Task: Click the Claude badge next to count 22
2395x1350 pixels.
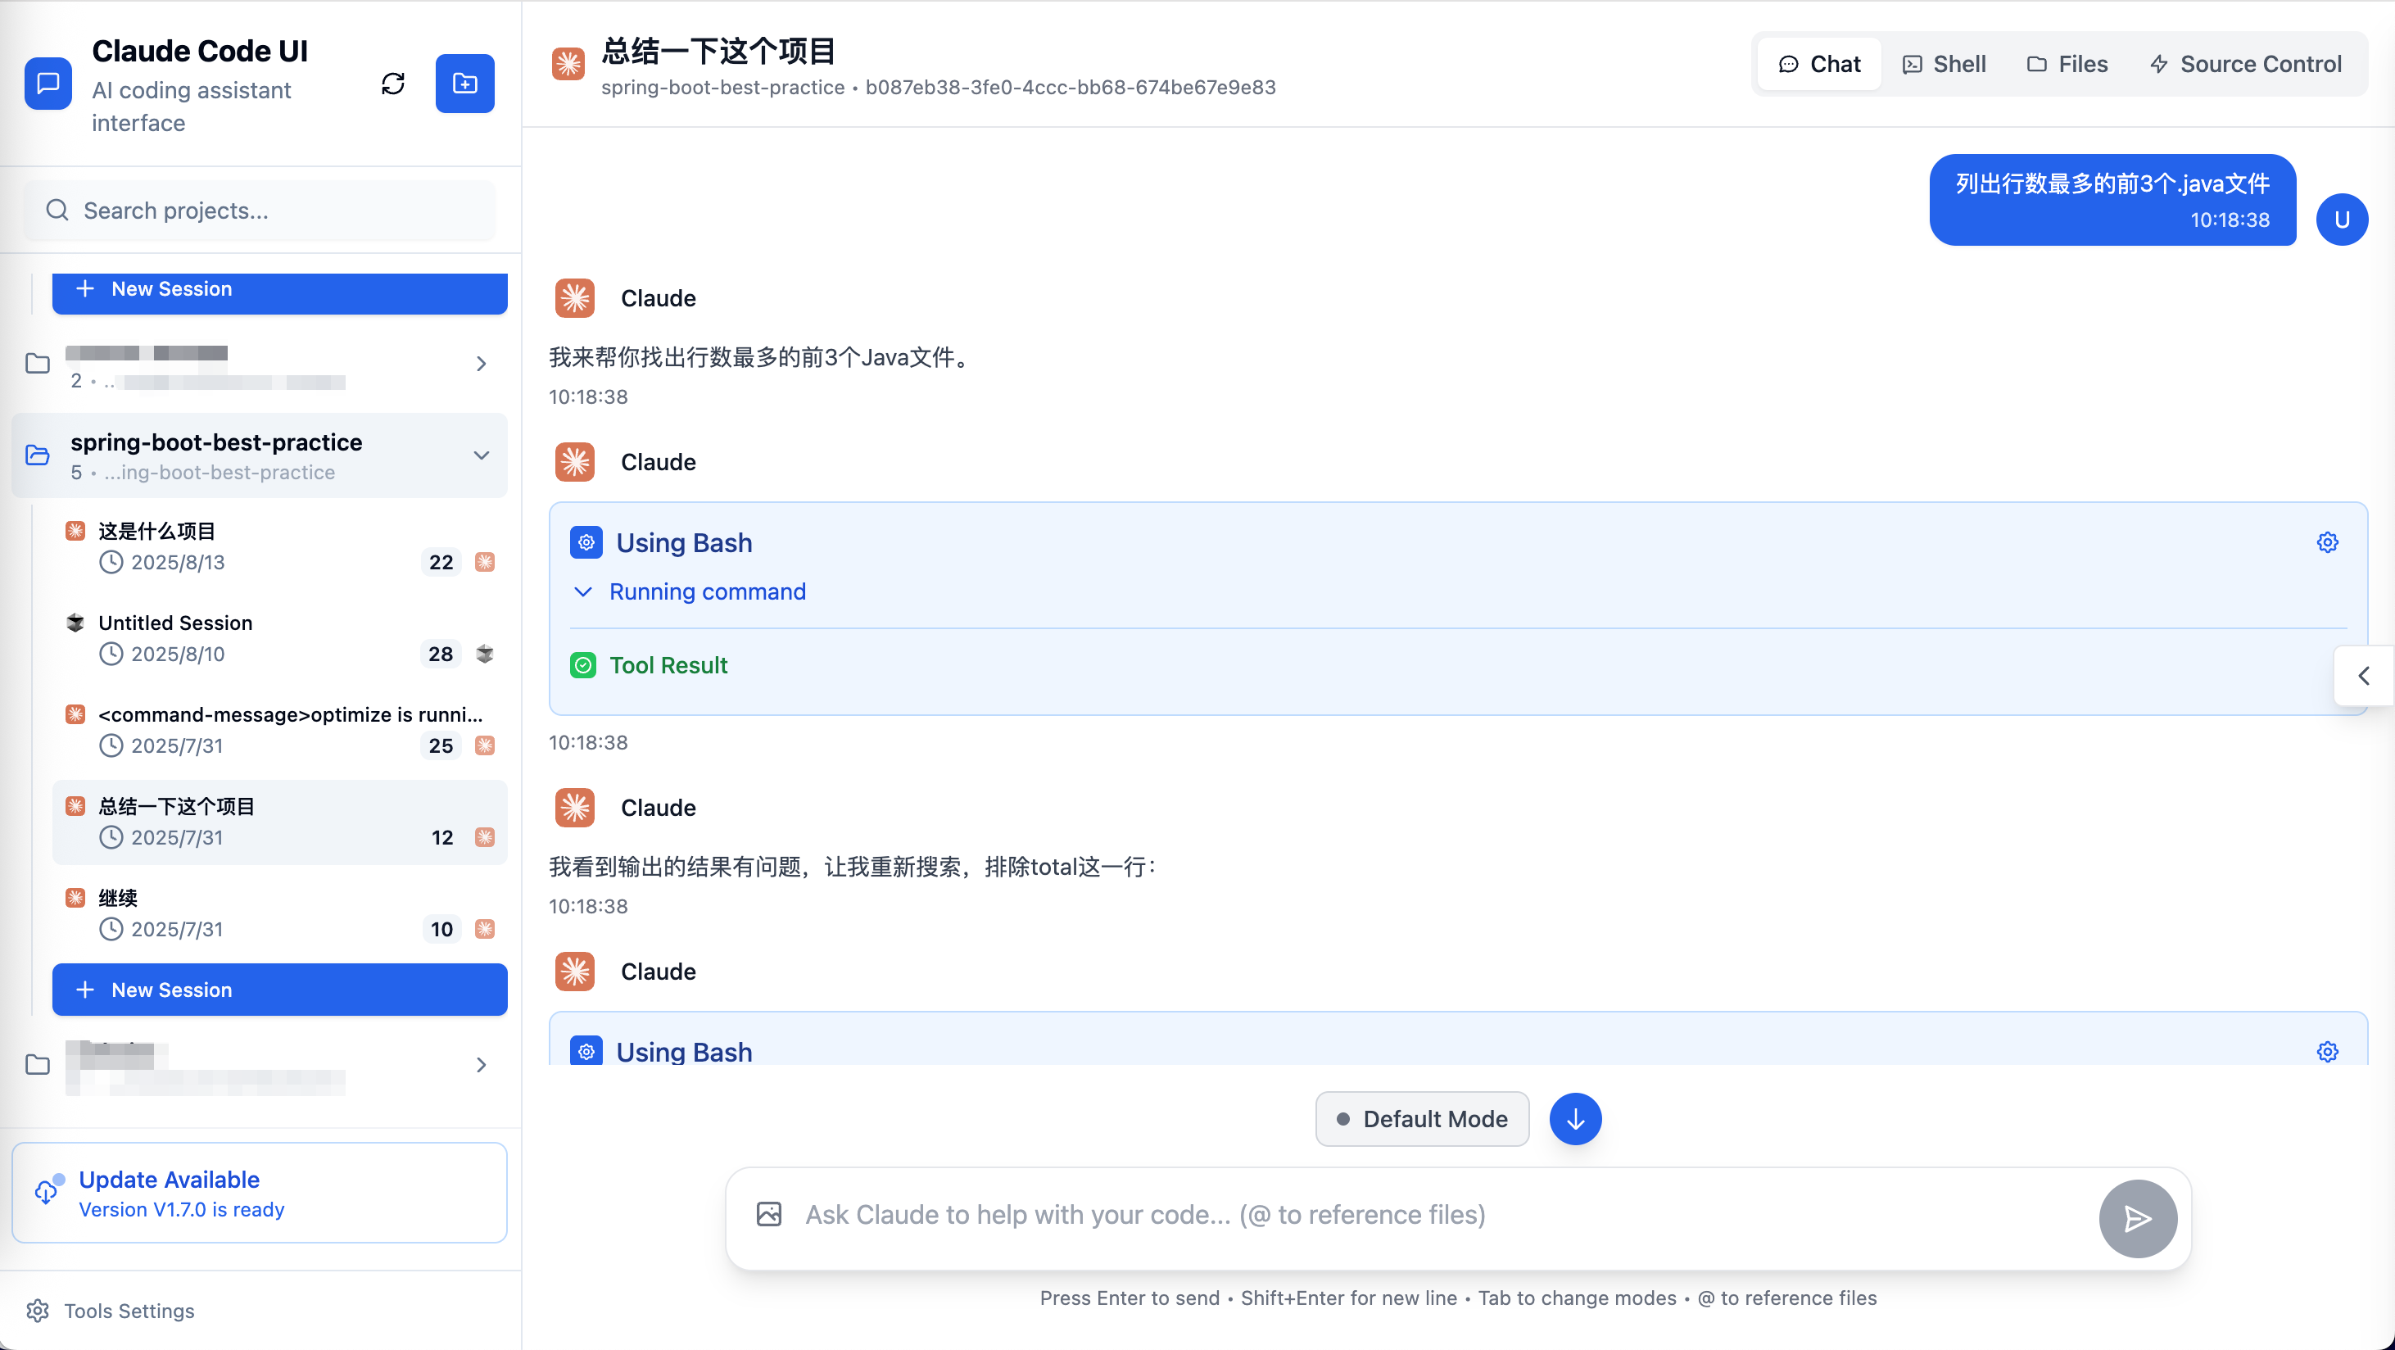Action: click(x=484, y=562)
